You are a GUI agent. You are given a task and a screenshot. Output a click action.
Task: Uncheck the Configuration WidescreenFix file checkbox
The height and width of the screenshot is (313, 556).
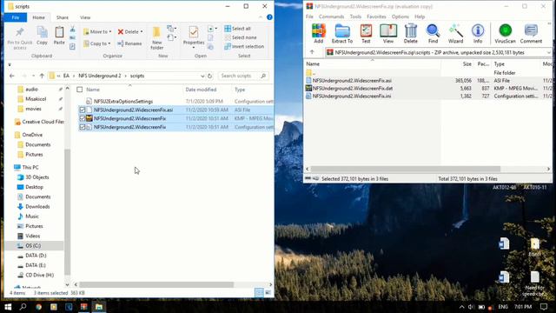click(x=83, y=127)
